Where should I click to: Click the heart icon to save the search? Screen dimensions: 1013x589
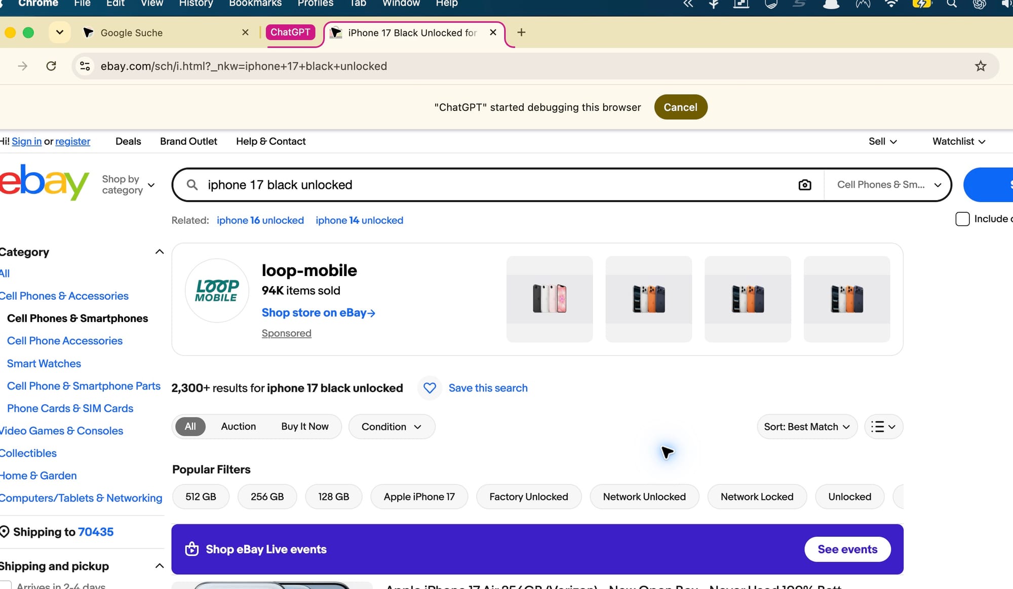[430, 388]
